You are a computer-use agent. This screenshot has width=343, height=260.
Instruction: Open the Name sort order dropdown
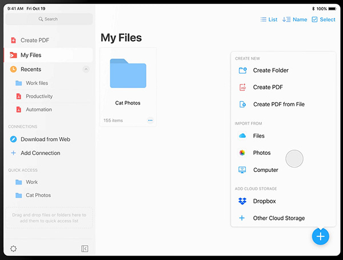pyautogui.click(x=294, y=19)
